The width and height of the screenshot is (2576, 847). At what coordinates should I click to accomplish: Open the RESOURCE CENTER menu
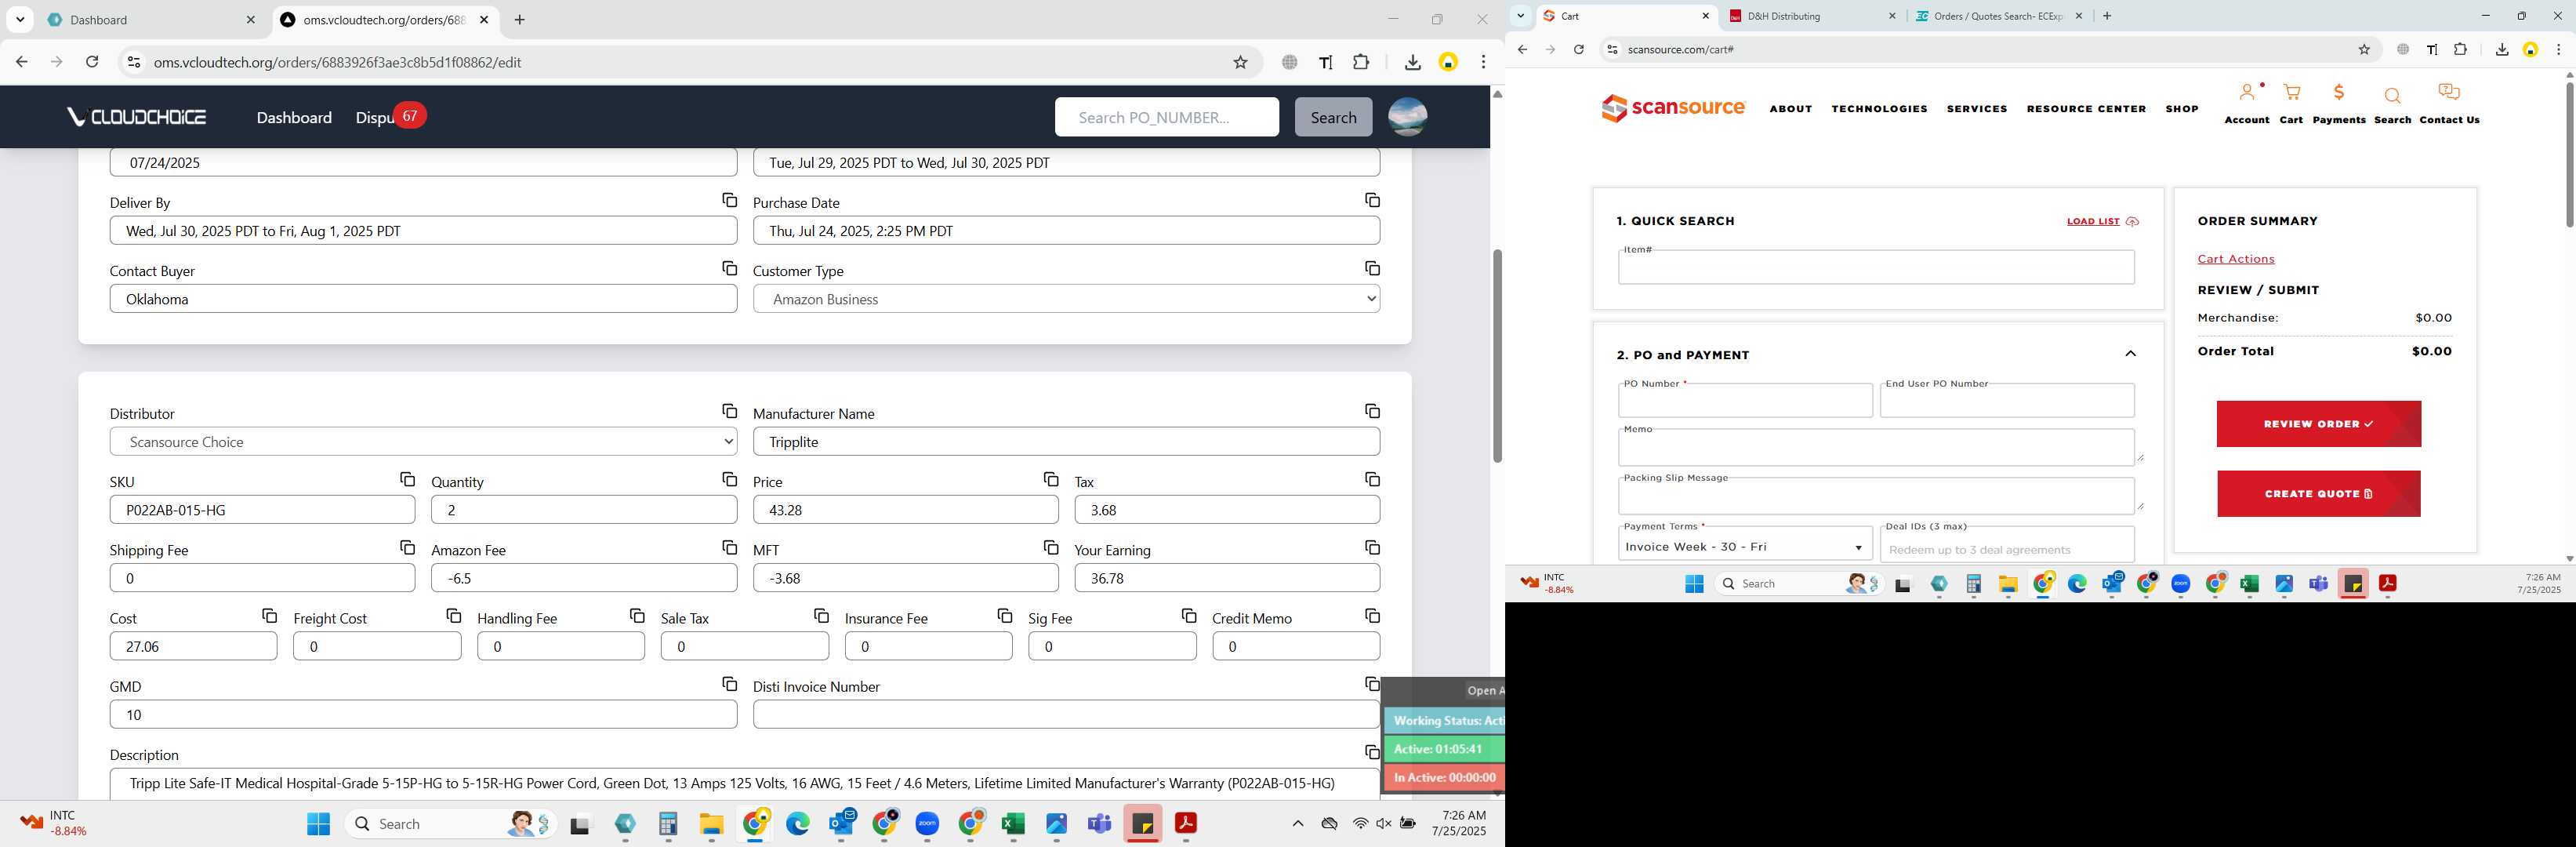[2086, 109]
